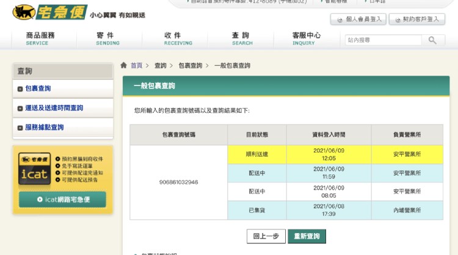Viewport: 458px width, 255px height.
Task: Click the 2021/06/09 11:59 time cell
Action: click(x=329, y=173)
